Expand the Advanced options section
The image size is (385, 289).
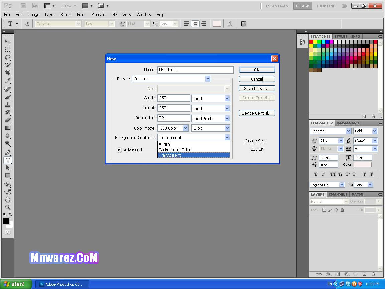click(x=119, y=150)
